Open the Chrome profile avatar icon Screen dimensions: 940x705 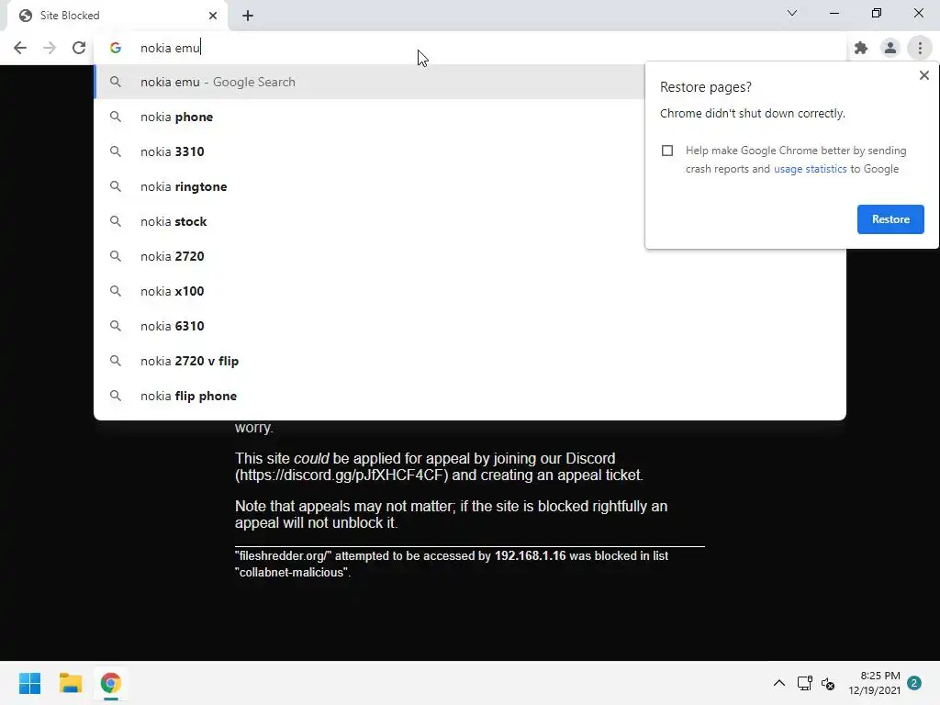click(890, 48)
